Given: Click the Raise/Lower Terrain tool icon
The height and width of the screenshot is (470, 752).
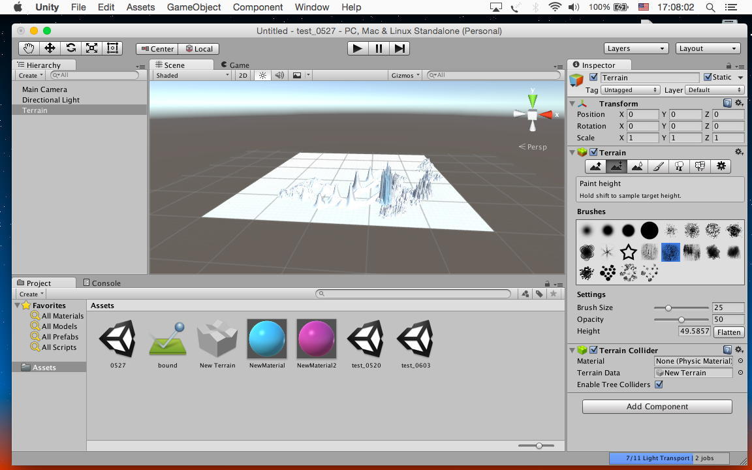Looking at the screenshot, I should click(595, 166).
